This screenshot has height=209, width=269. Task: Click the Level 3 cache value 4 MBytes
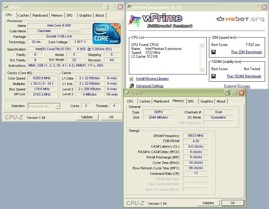pyautogui.click(x=89, y=94)
